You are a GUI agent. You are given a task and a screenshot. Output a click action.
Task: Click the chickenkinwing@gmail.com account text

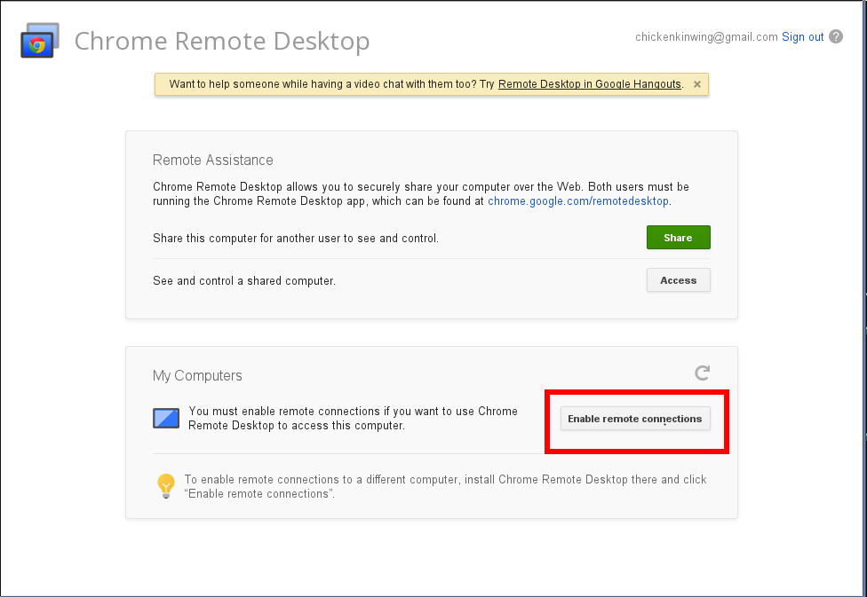pyautogui.click(x=706, y=37)
